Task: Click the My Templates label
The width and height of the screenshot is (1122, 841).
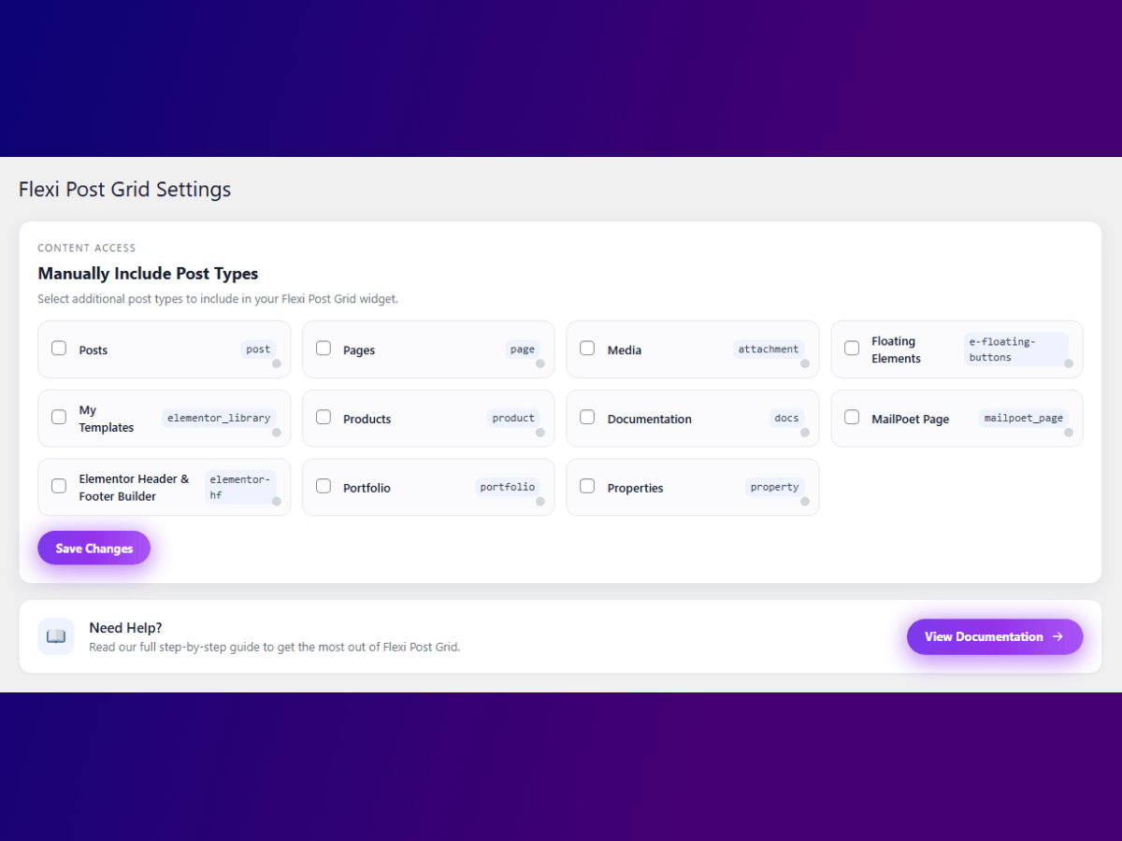Action: (107, 419)
